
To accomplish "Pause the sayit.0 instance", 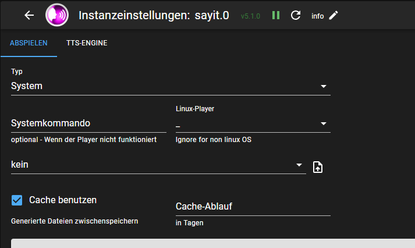I will click(276, 15).
